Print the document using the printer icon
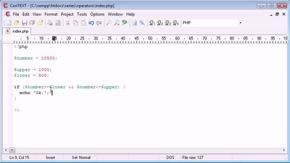The width and height of the screenshot is (290, 163). click(50, 23)
